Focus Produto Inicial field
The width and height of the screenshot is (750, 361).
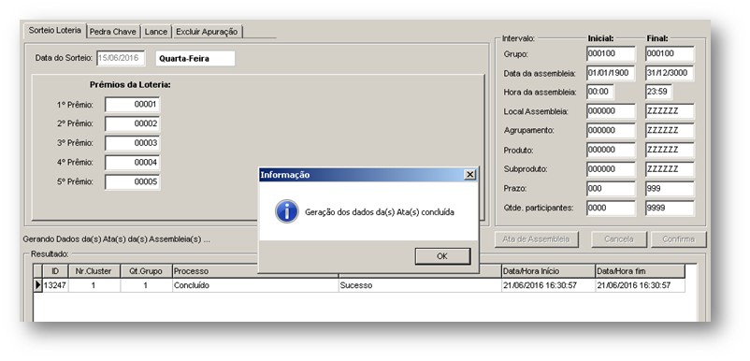point(611,150)
